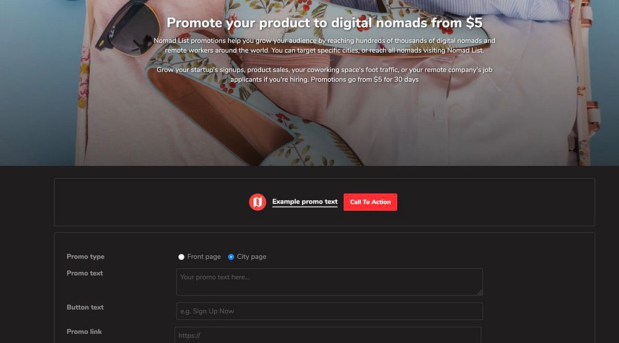Viewport: 619px width, 343px height.
Task: Click the Button text label
Action: coord(85,307)
